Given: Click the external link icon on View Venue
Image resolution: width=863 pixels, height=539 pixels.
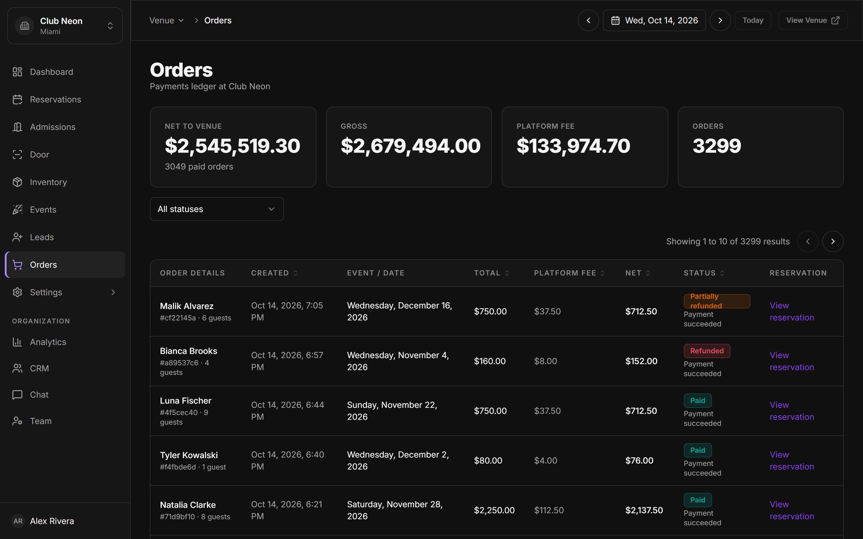Looking at the screenshot, I should (835, 20).
